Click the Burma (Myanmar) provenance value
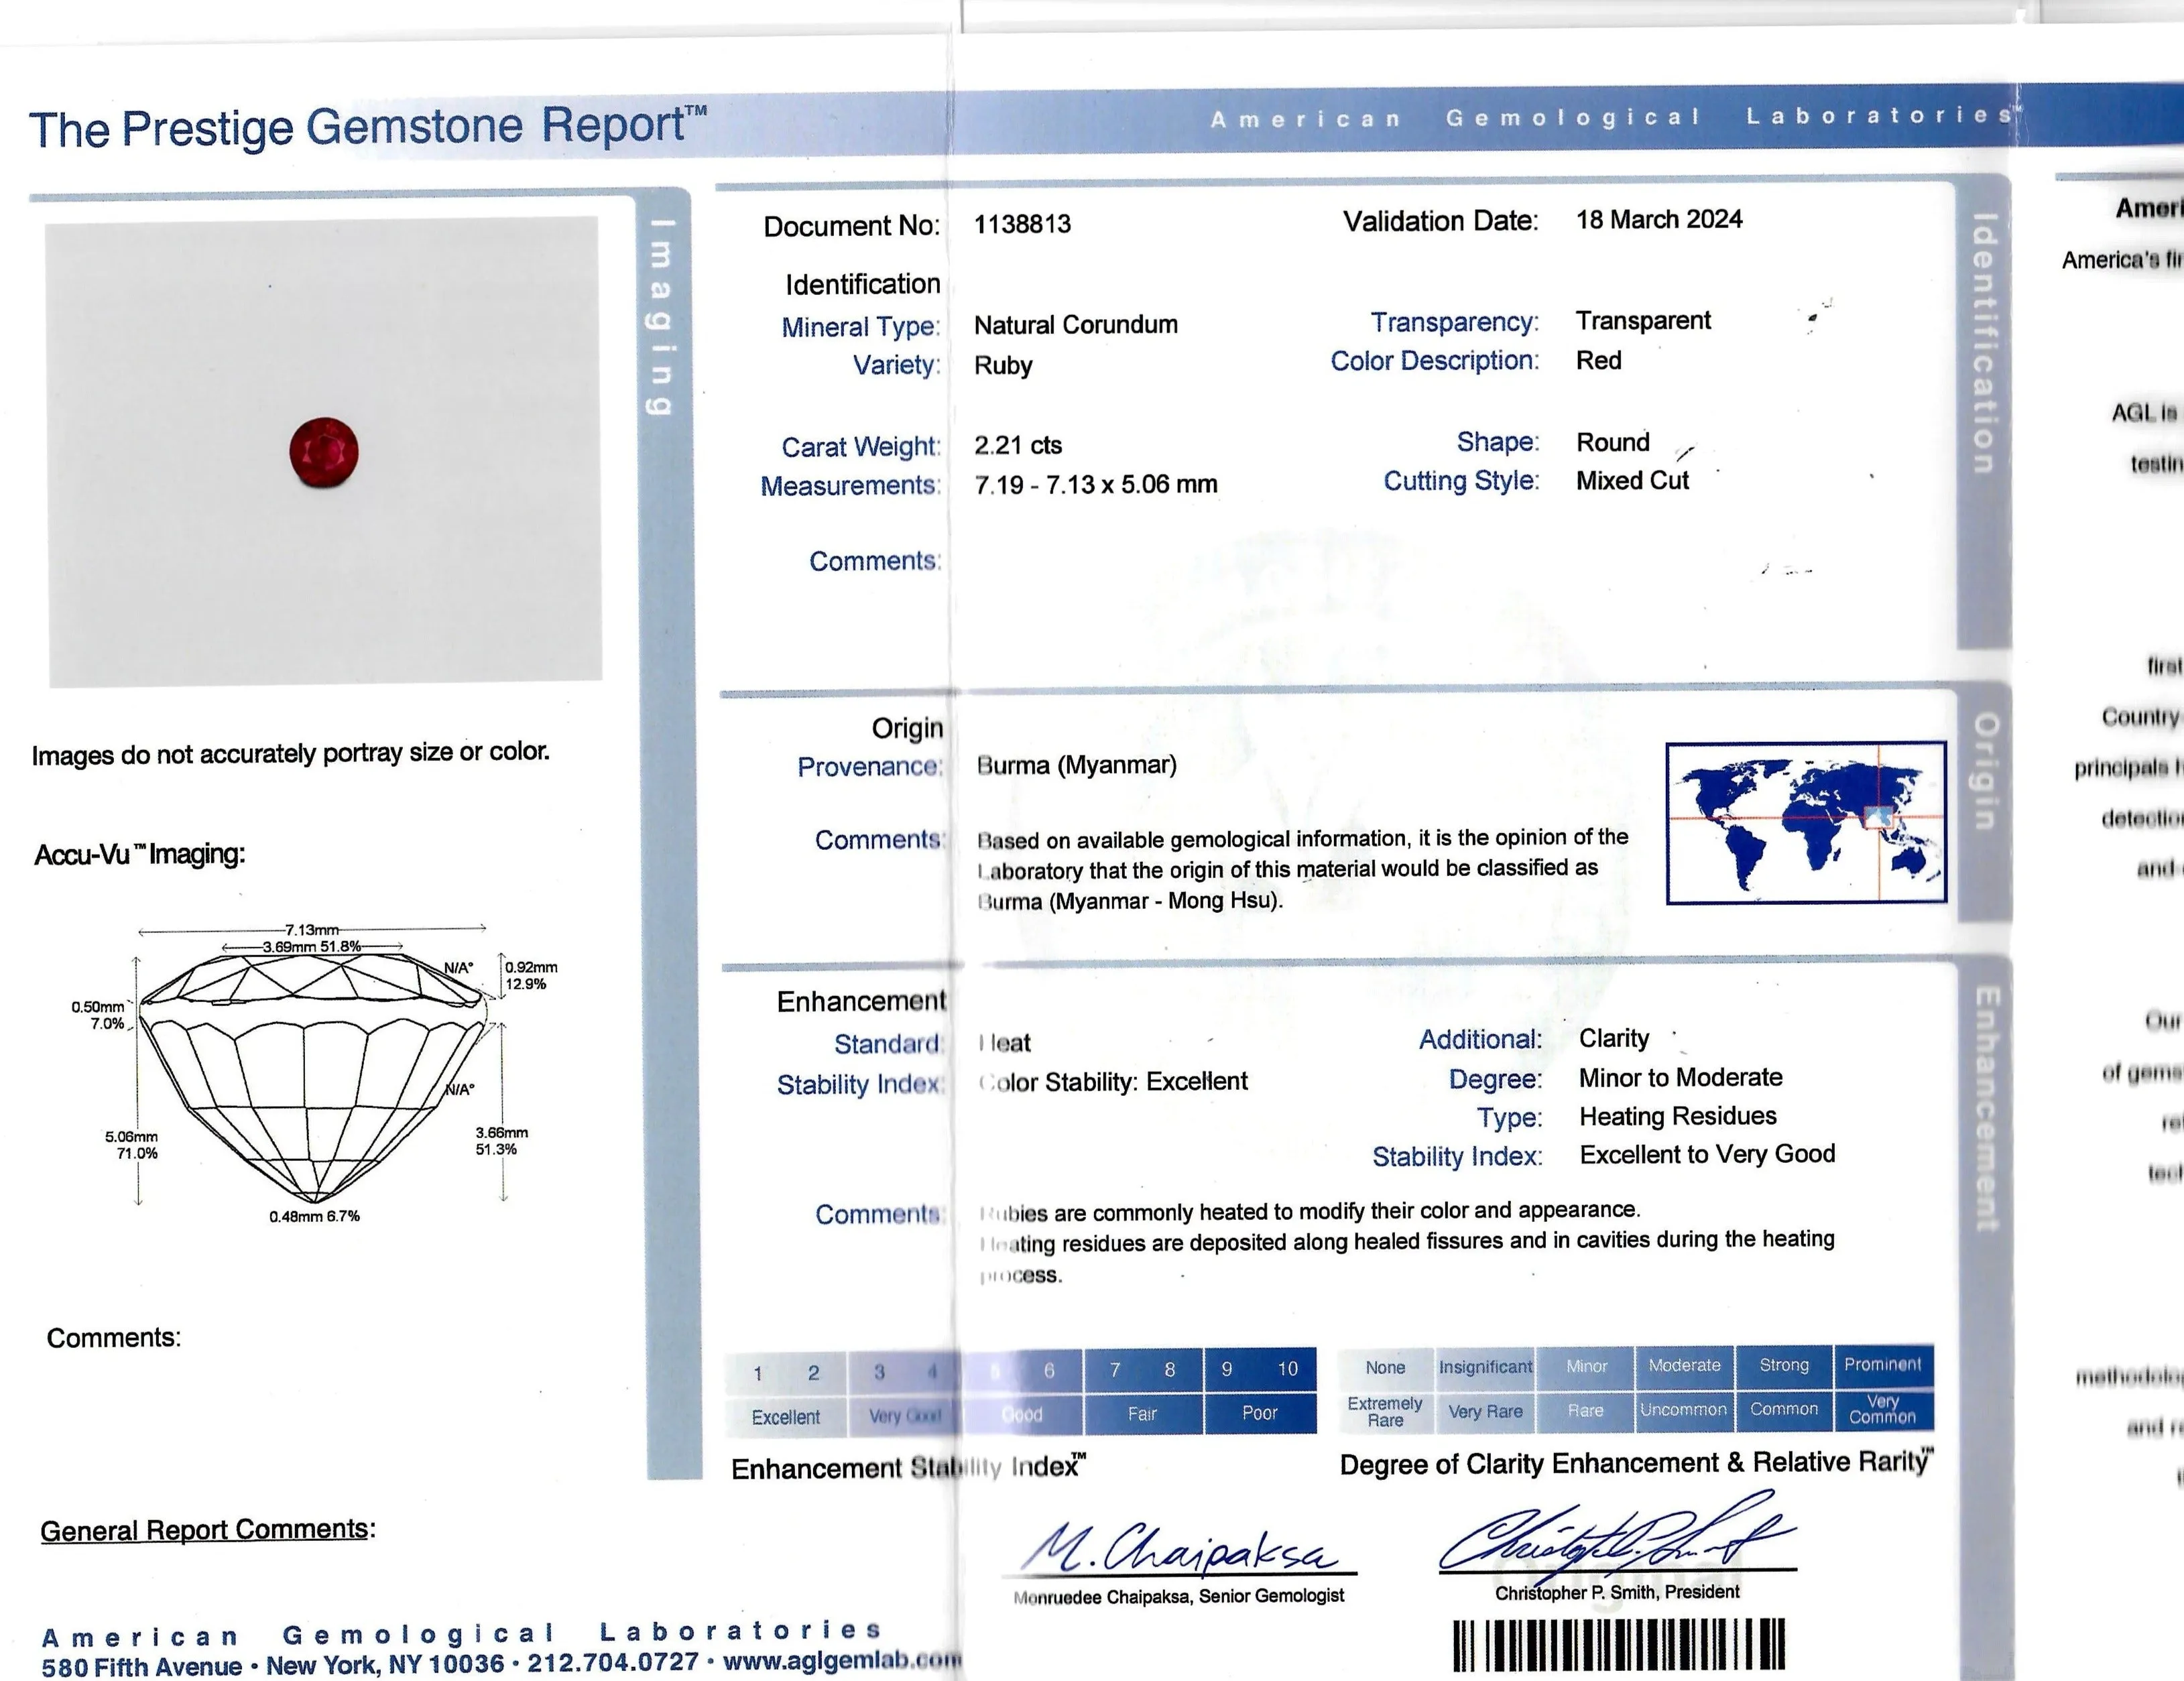The image size is (2184, 1681). click(x=1077, y=766)
